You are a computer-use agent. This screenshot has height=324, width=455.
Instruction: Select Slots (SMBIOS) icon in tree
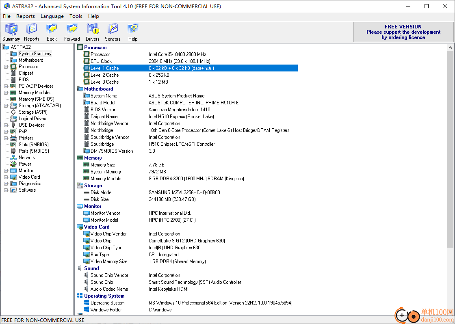[x=13, y=145]
